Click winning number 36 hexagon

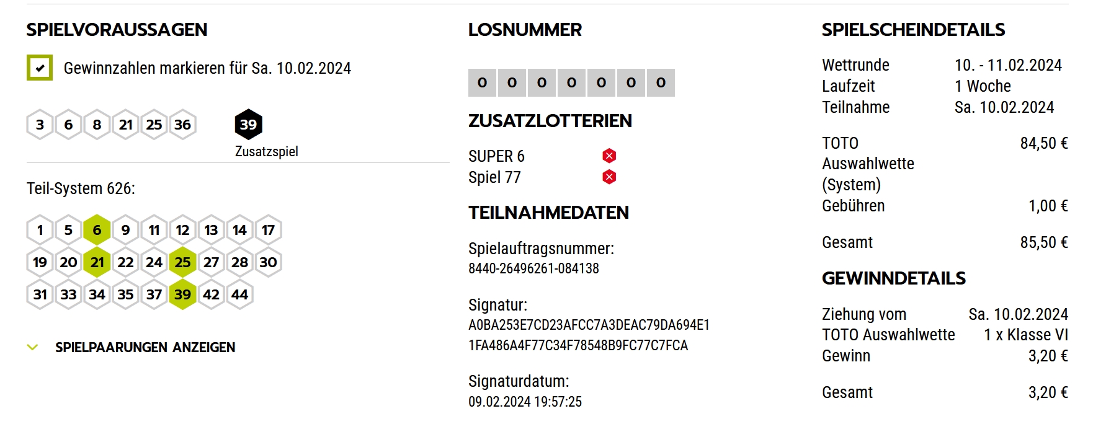pyautogui.click(x=182, y=125)
